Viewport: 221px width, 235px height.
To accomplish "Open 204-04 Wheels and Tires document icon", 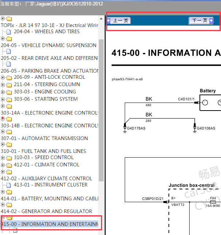I will point(9,32).
